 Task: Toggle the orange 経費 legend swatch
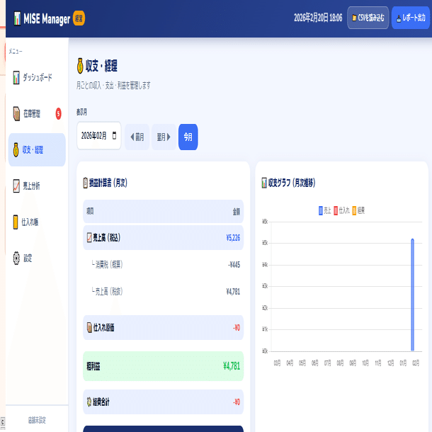pyautogui.click(x=354, y=210)
